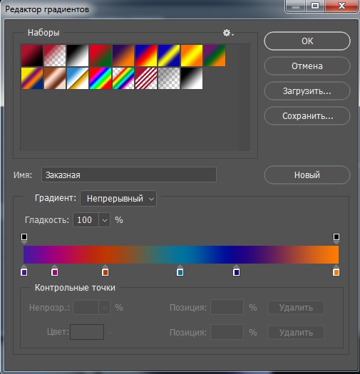
Task: Select the chrome gradient preset
Action: click(x=78, y=78)
